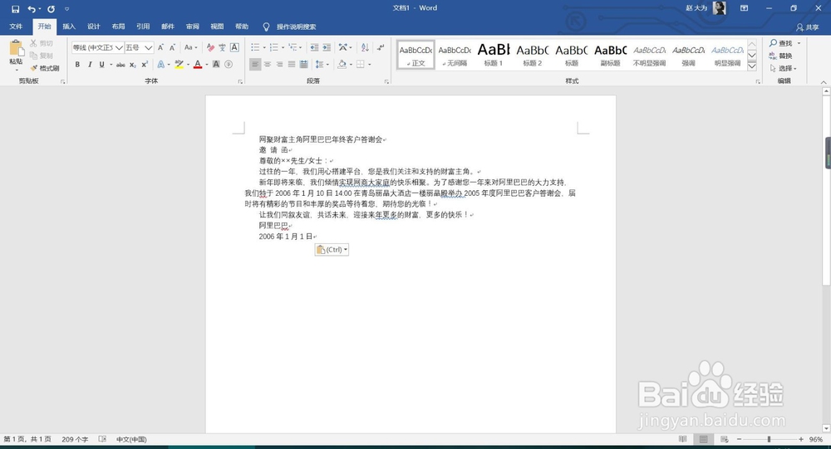Open the change case (Aa) dropdown
Image resolution: width=831 pixels, height=449 pixels.
(x=191, y=47)
